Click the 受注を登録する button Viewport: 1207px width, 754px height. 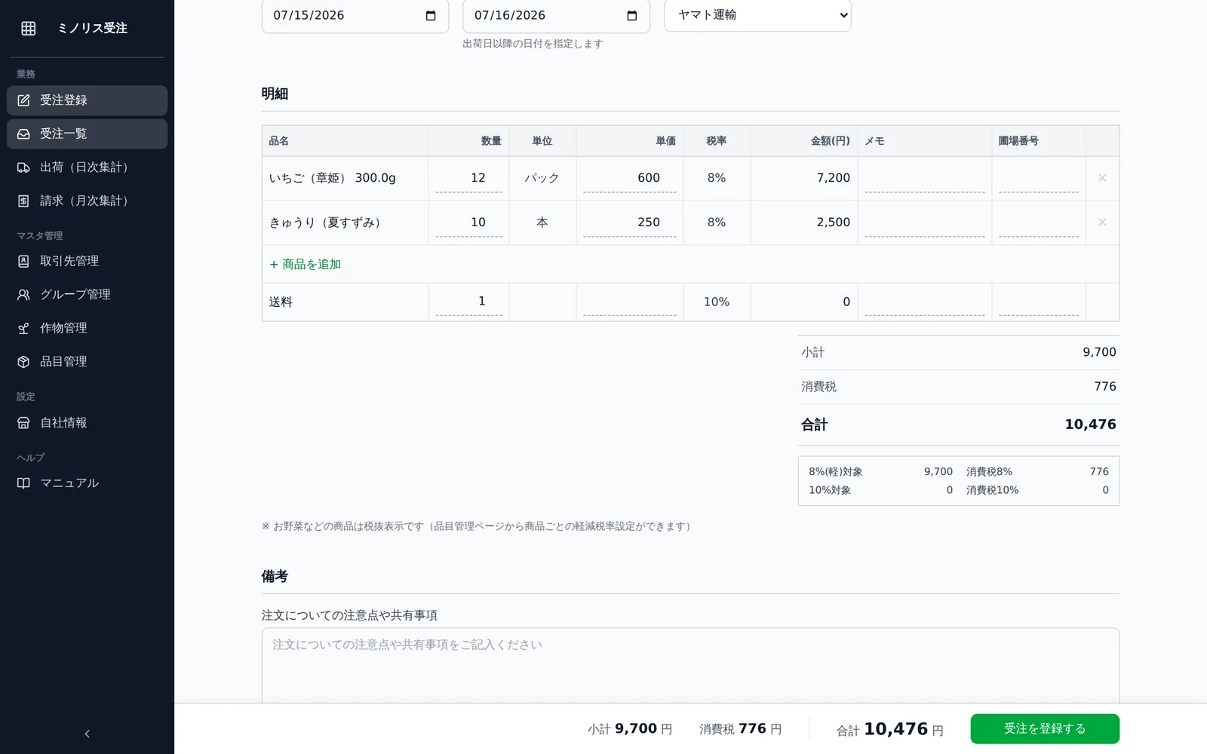pyautogui.click(x=1045, y=729)
